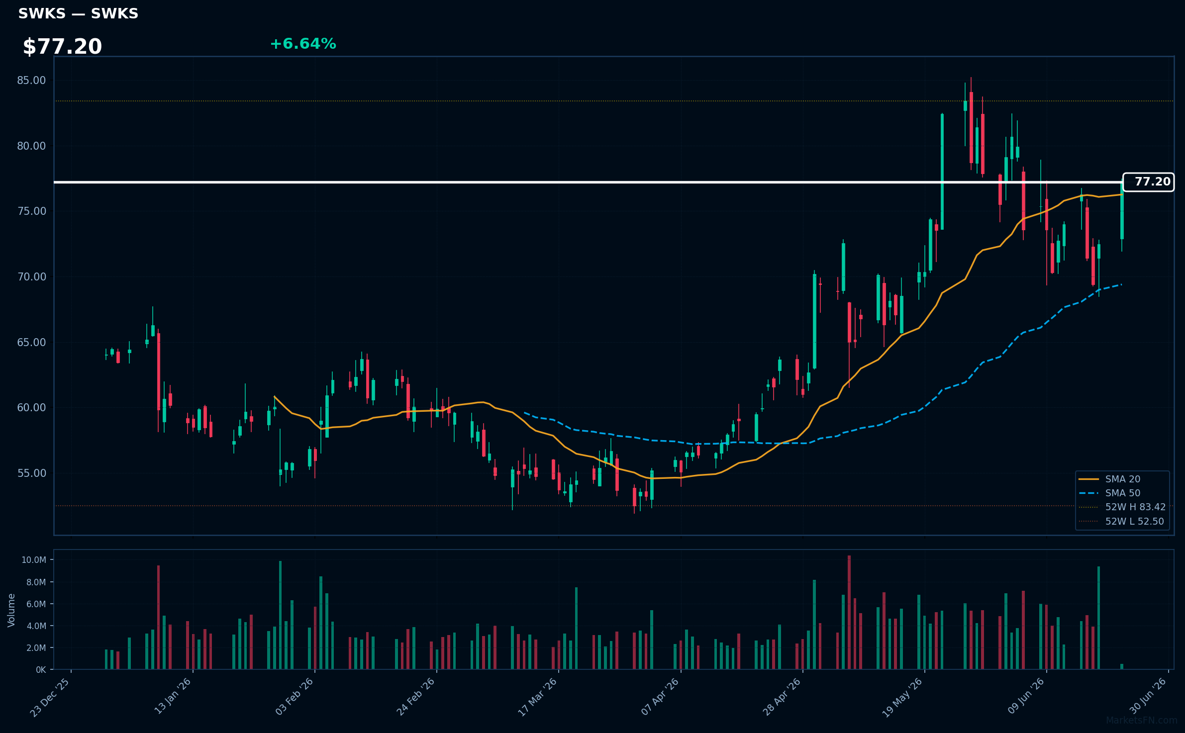Select the "75.00" price axis label

31,211
